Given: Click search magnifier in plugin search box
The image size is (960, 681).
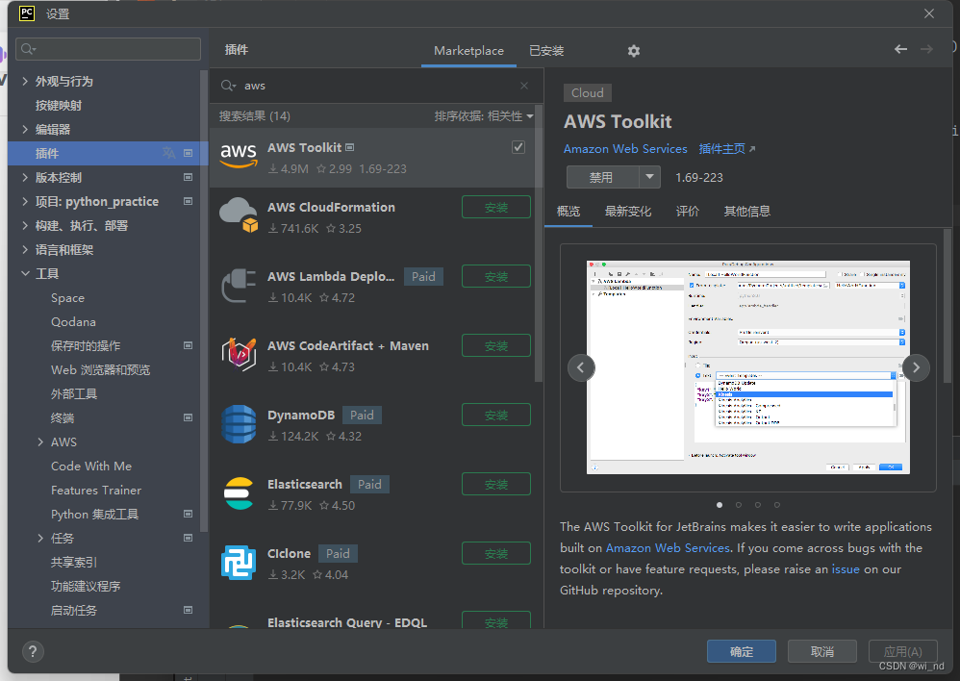Looking at the screenshot, I should 228,86.
